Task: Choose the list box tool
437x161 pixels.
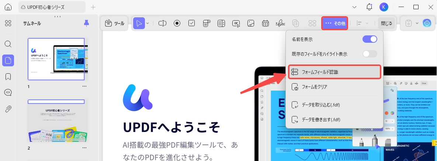Action: [221, 24]
